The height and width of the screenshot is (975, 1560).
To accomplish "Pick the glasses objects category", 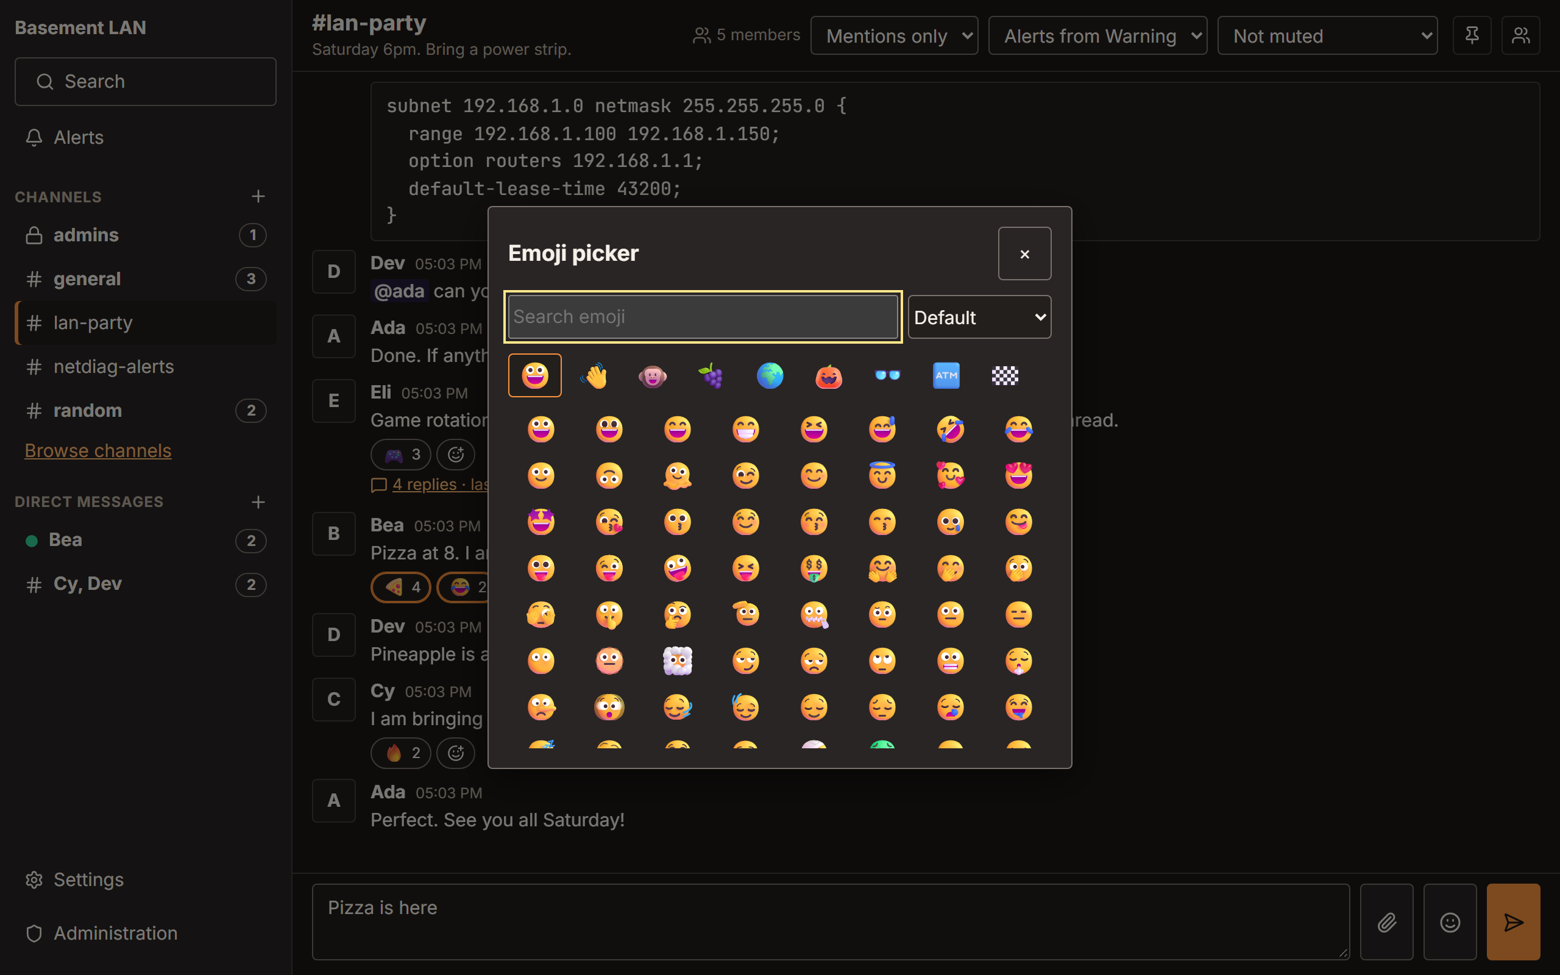I will (887, 375).
